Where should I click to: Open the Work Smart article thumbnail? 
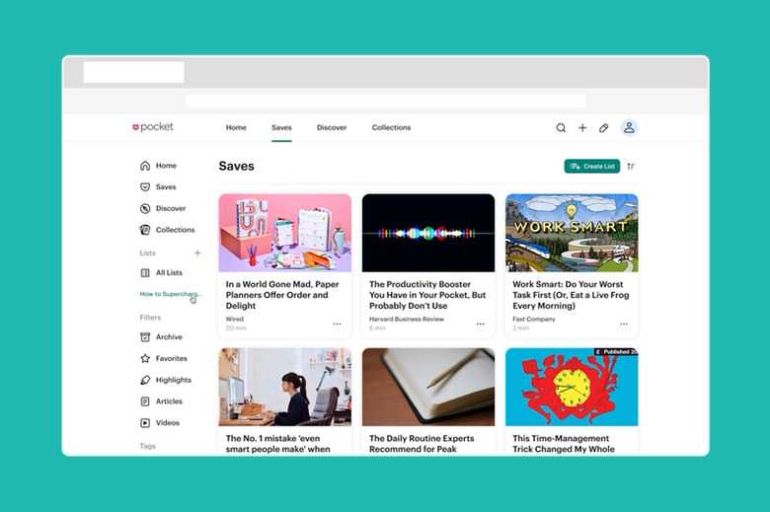[x=572, y=232]
